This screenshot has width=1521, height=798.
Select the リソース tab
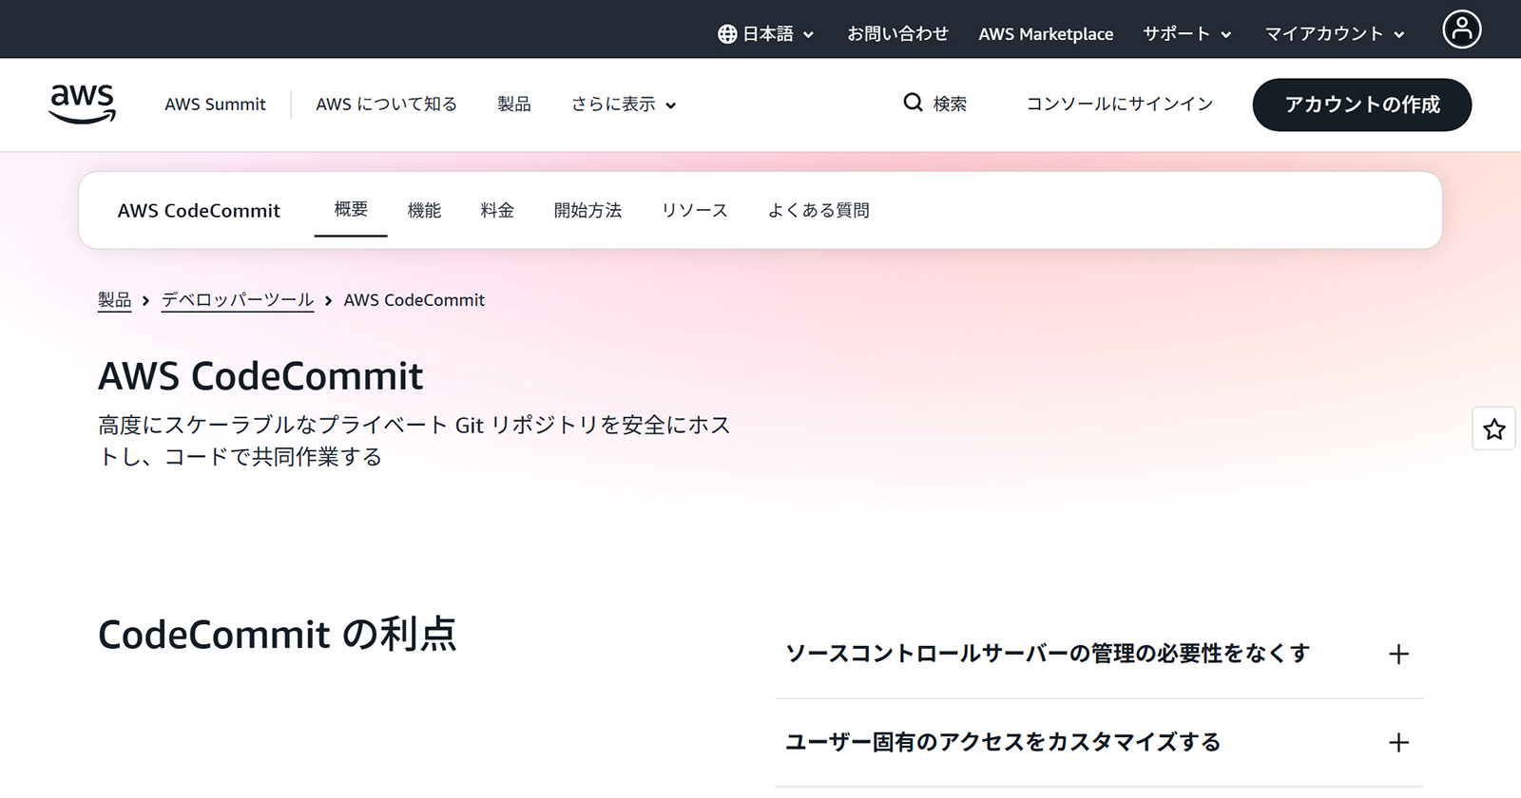pos(695,210)
